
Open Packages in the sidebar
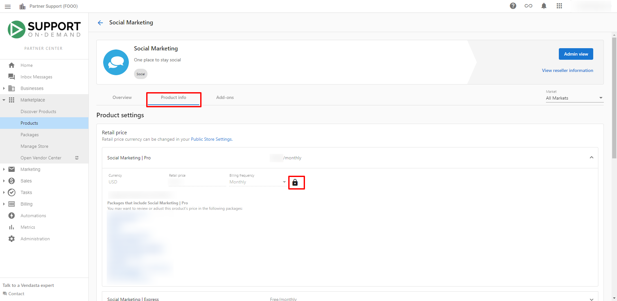30,135
